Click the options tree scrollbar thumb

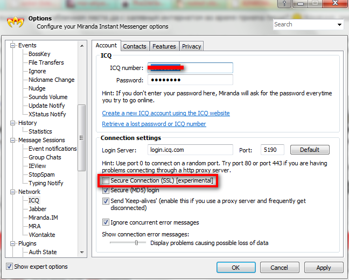82,138
